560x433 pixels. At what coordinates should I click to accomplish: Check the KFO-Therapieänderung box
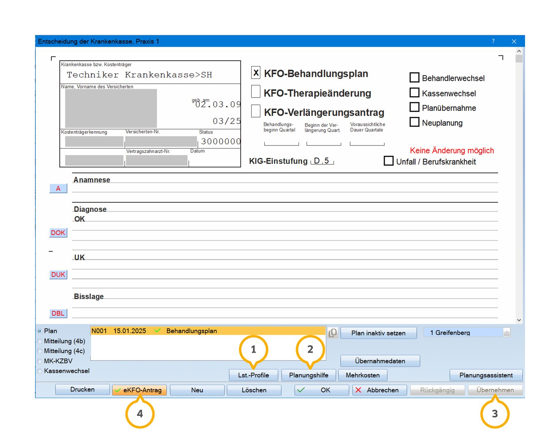click(x=256, y=92)
